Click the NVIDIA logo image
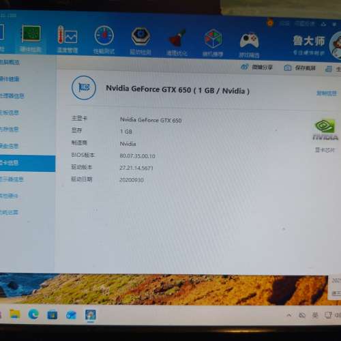 point(325,130)
